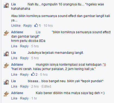The height and width of the screenshot is (103, 114).
Task: Show edit history via the Edited label
Action: pos(46,87)
